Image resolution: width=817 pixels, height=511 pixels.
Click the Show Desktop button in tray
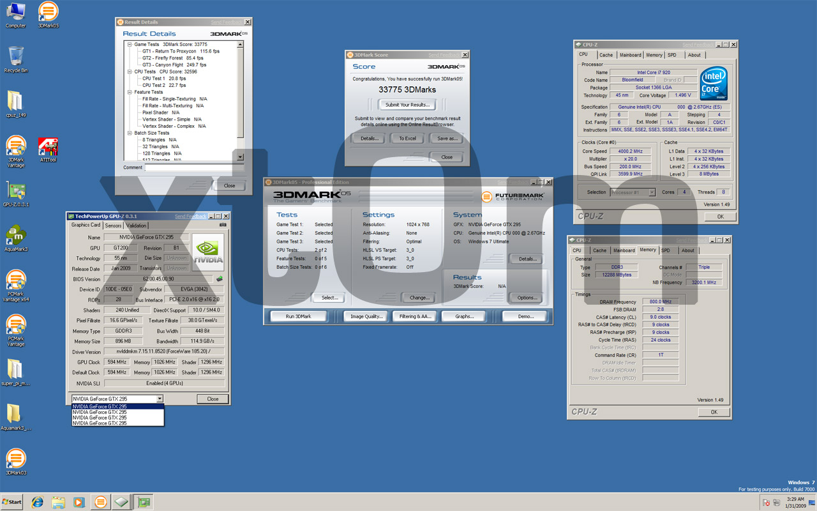[813, 502]
